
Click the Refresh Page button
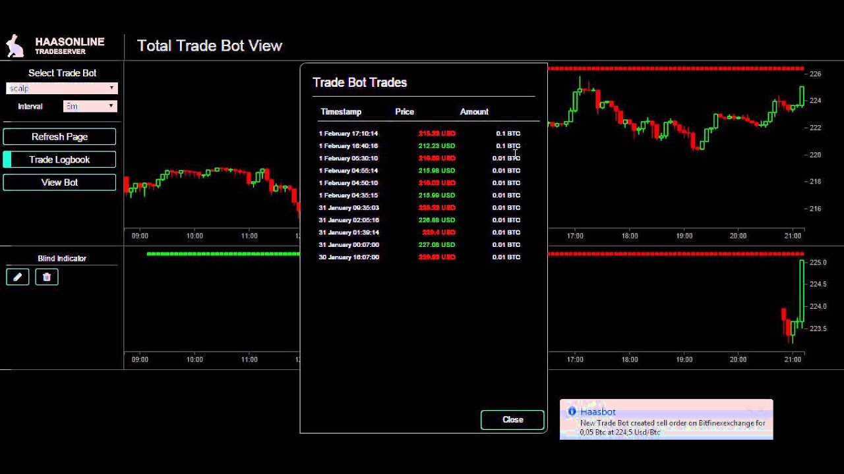pos(59,137)
